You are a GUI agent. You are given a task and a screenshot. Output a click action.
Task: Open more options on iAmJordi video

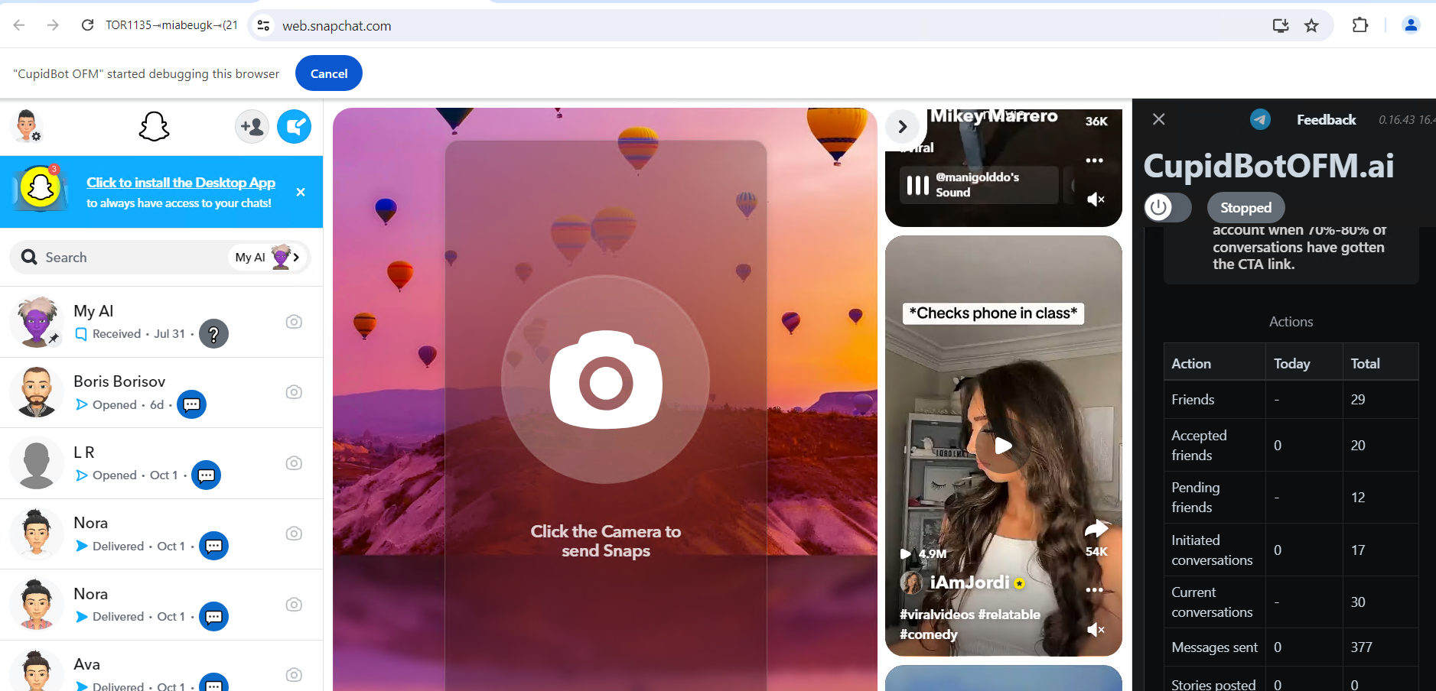(1095, 590)
